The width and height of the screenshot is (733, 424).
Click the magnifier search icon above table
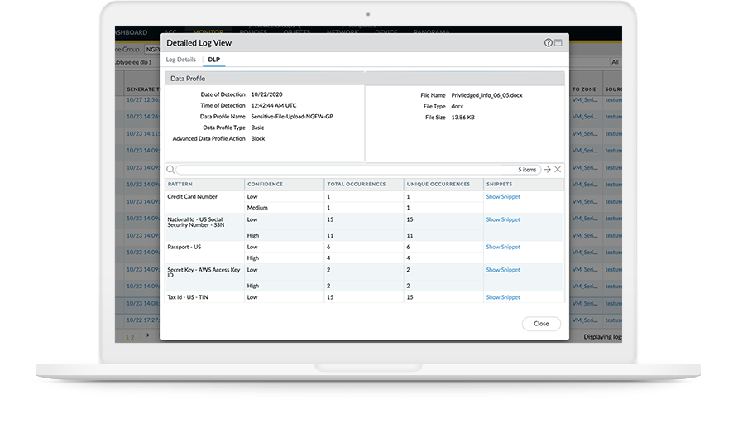170,169
